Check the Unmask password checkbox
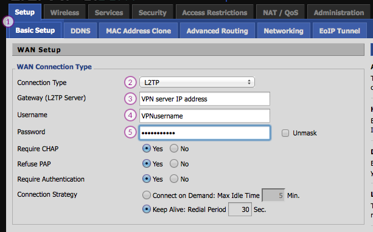373x232 pixels. pos(285,133)
